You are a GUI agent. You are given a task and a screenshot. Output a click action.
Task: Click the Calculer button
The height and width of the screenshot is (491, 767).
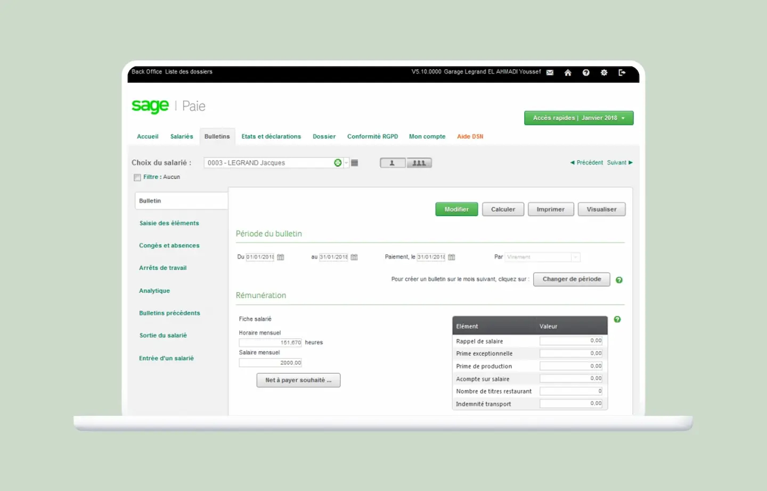tap(503, 210)
